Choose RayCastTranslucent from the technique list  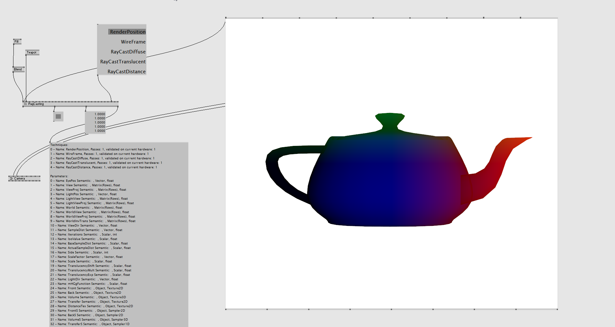(123, 62)
